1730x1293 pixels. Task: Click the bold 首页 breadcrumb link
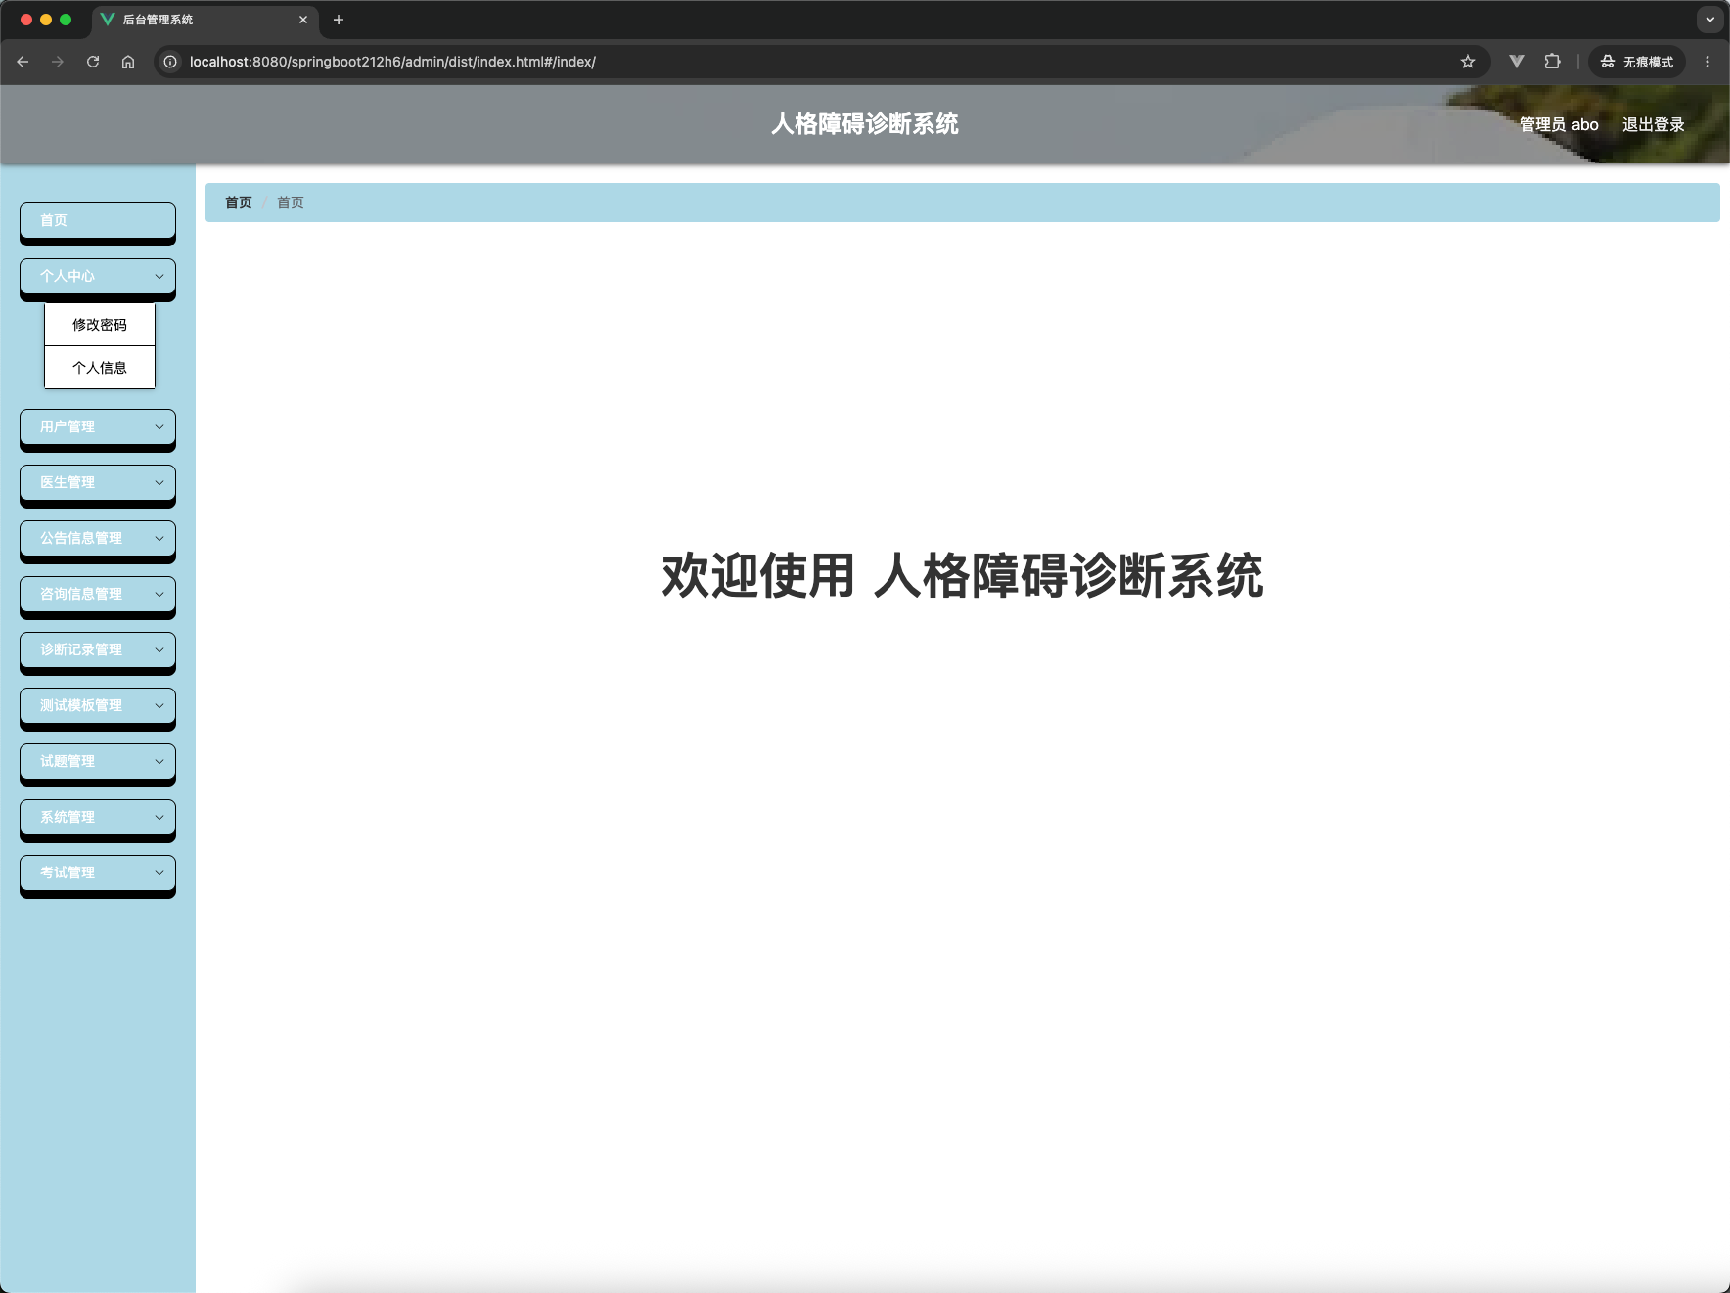pyautogui.click(x=239, y=202)
